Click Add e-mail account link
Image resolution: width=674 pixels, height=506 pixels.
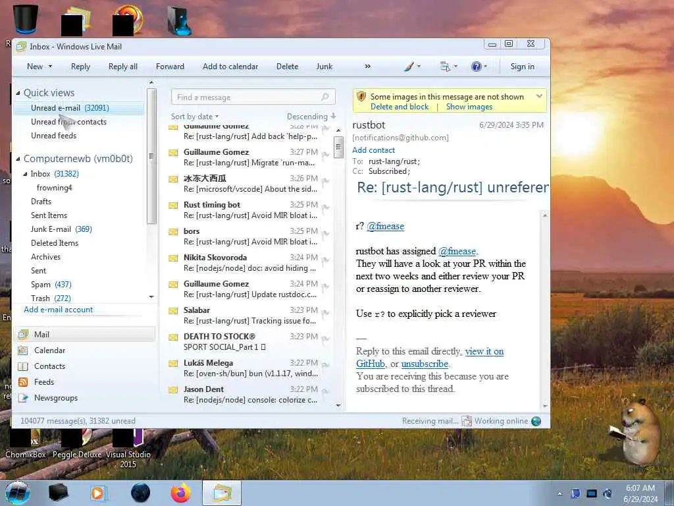(x=59, y=310)
